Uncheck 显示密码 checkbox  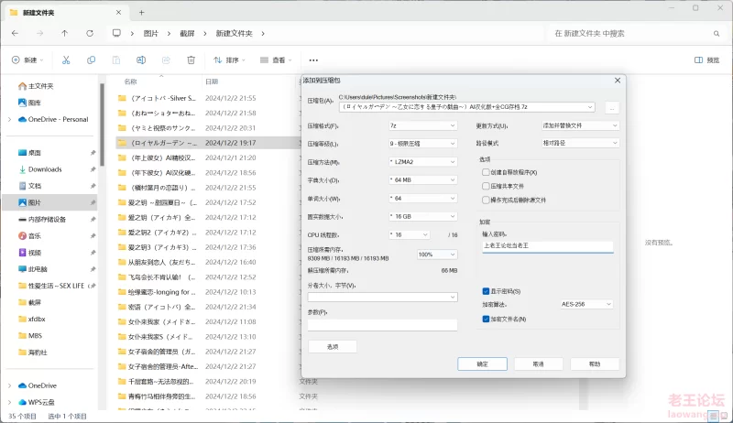click(486, 291)
